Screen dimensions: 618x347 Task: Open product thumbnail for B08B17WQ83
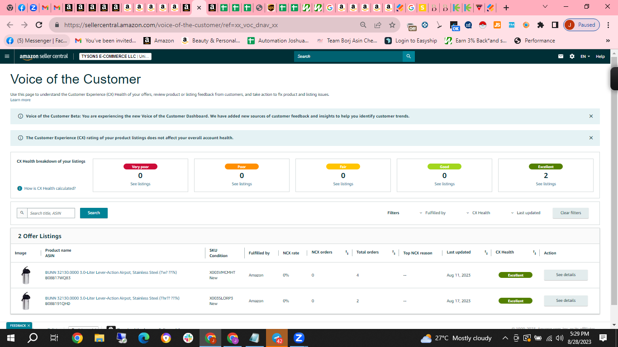[26, 275]
